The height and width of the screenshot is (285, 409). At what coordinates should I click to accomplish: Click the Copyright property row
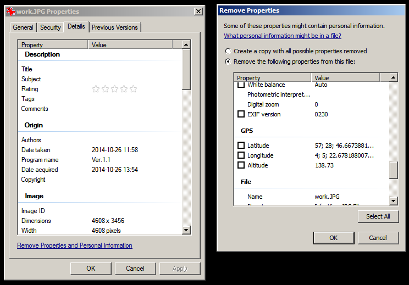pos(100,180)
